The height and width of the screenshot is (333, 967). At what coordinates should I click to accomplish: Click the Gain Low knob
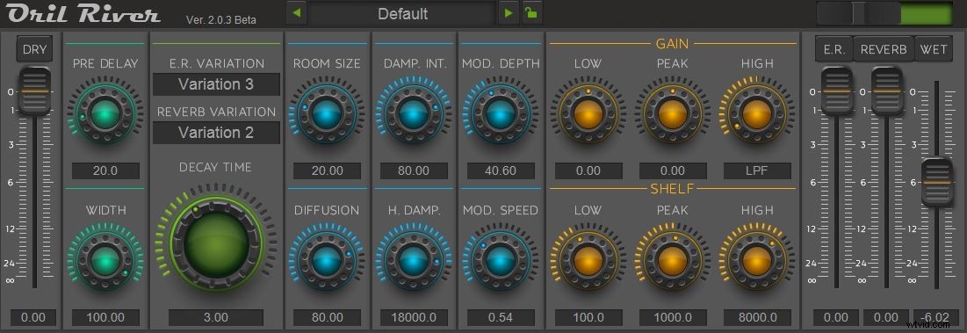tap(588, 114)
